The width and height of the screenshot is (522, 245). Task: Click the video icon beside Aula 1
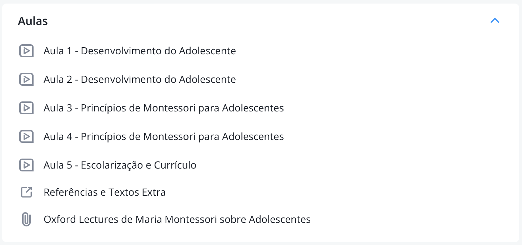point(26,51)
